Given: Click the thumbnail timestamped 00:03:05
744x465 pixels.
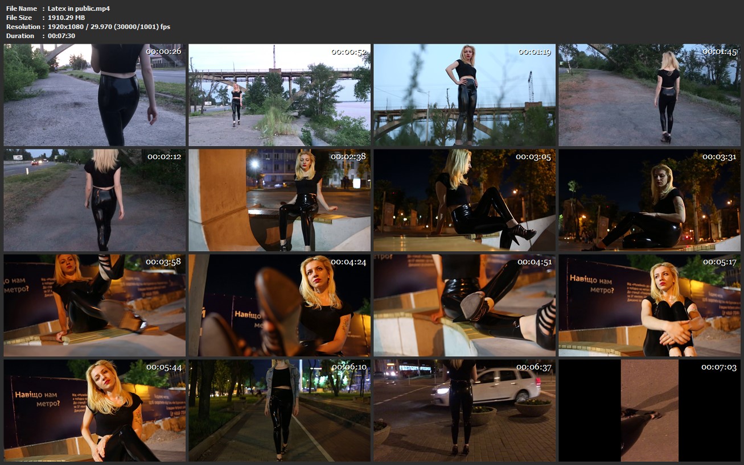Looking at the screenshot, I should pos(465,200).
